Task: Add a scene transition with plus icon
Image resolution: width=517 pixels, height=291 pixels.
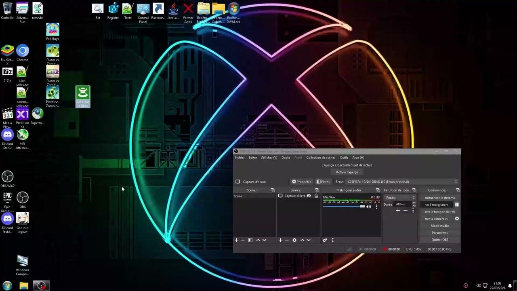Action: [398, 211]
